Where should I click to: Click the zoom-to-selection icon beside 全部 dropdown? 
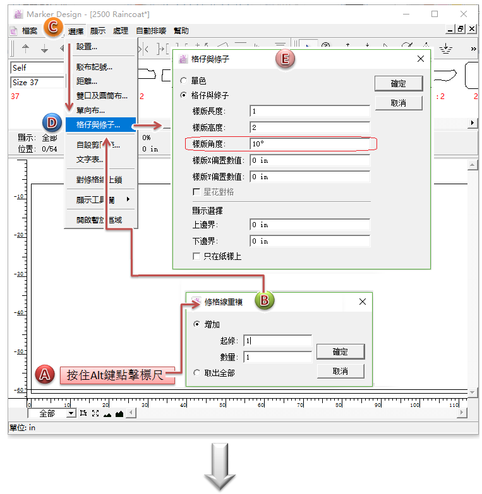[x=83, y=413]
